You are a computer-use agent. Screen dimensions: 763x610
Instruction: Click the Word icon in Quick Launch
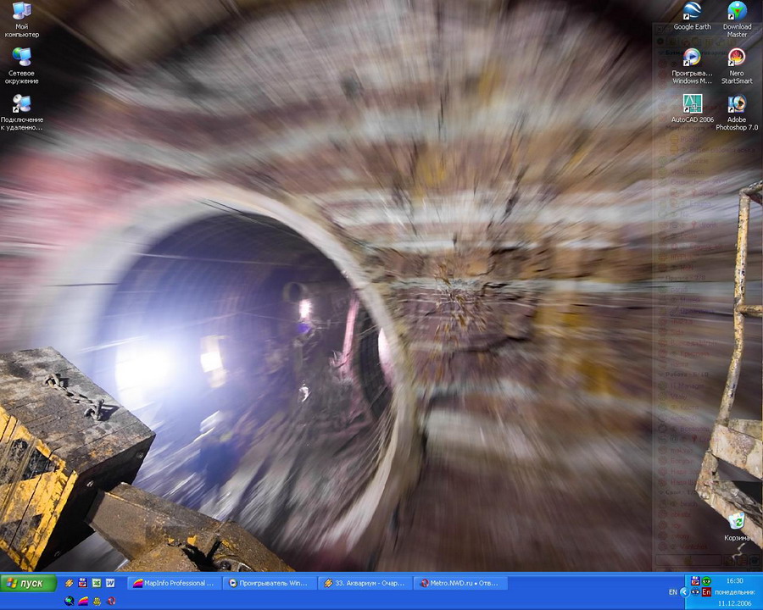point(110,583)
